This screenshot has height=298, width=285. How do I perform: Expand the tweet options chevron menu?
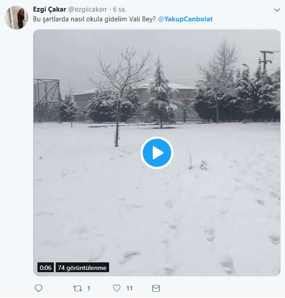pos(277,9)
